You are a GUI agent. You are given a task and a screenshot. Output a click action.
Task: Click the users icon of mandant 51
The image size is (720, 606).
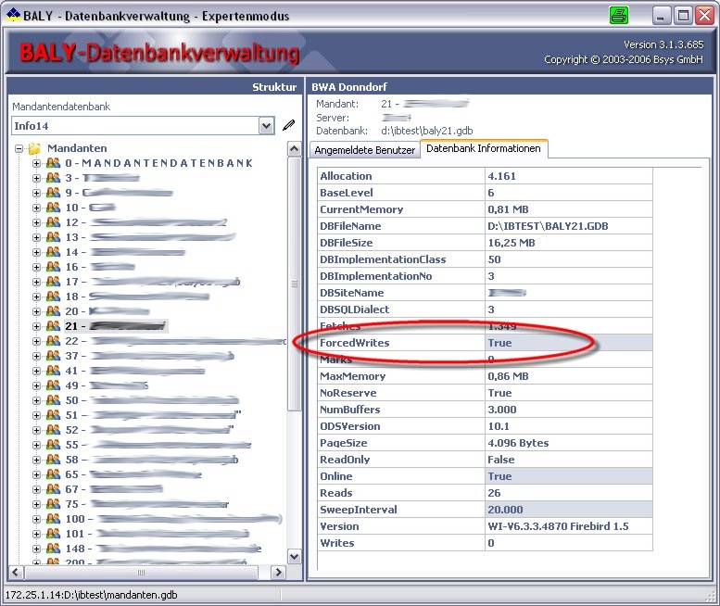(53, 414)
